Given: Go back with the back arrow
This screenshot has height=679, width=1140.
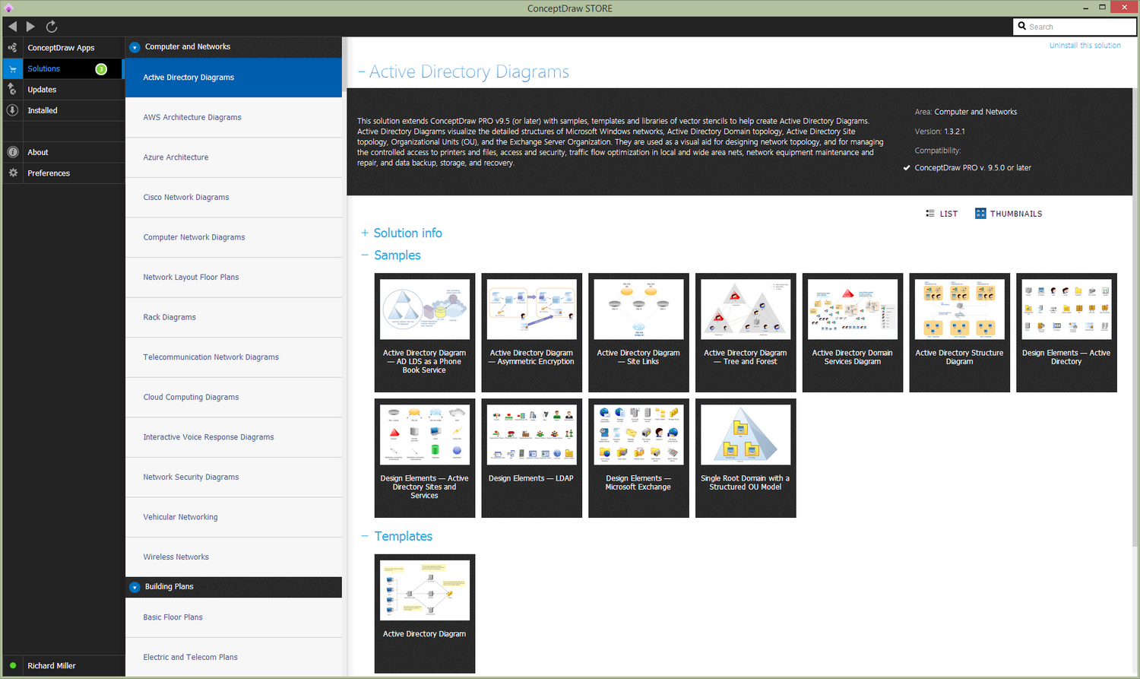Looking at the screenshot, I should tap(12, 27).
